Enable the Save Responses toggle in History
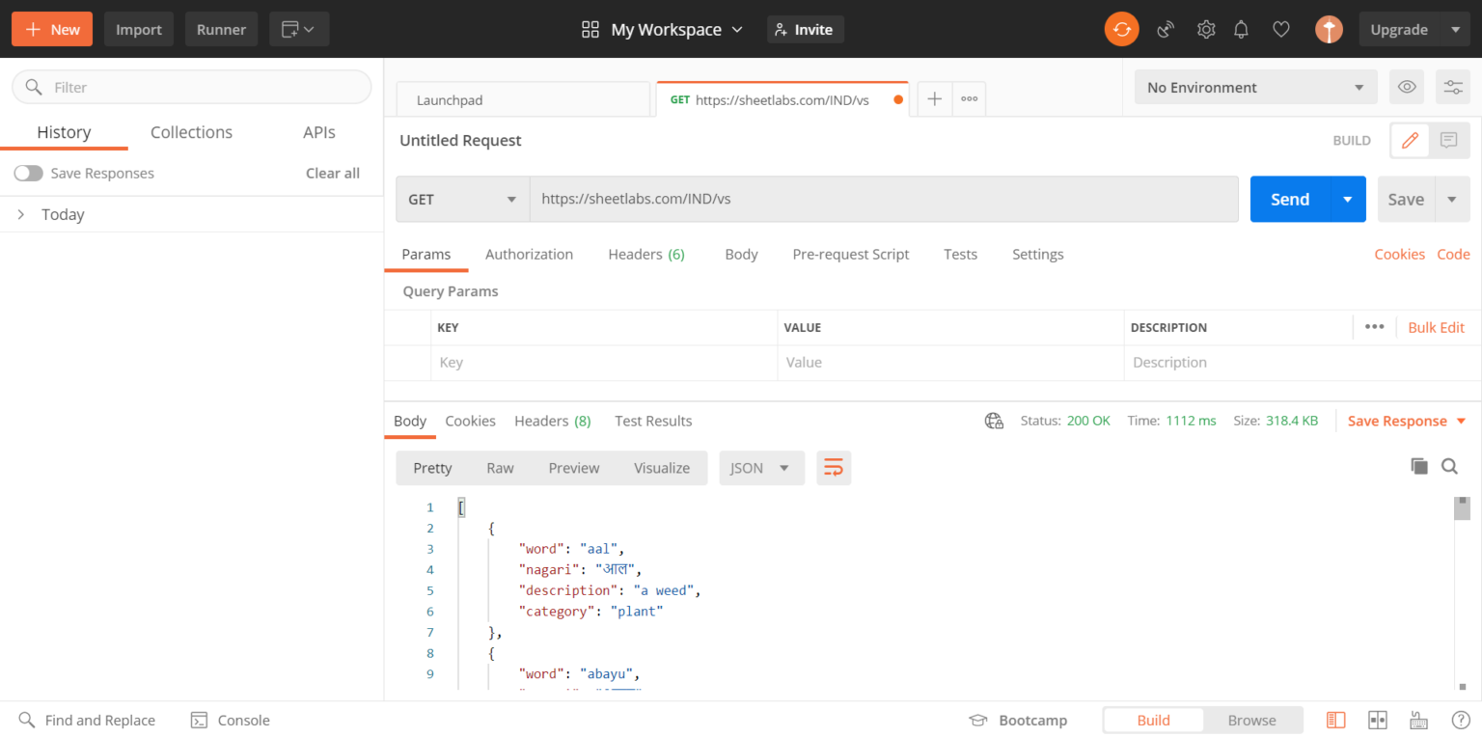Screen dimensions: 1482x737 (x=29, y=173)
